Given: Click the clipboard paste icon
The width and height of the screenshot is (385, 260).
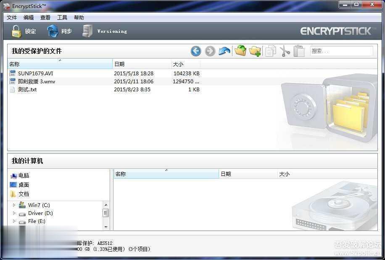Looking at the screenshot, I should click(299, 51).
